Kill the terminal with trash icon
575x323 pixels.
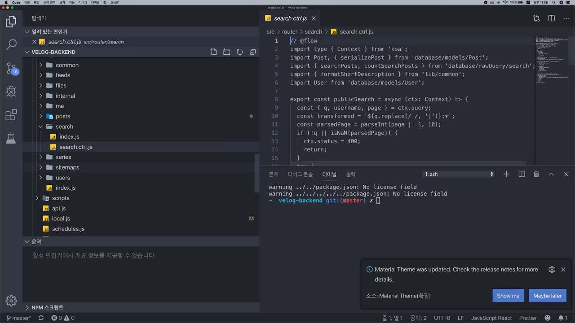(x=536, y=174)
